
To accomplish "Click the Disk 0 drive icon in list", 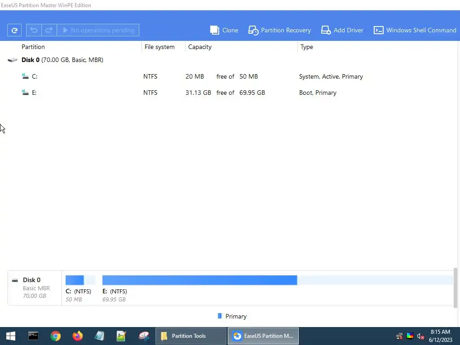I will pyautogui.click(x=12, y=60).
